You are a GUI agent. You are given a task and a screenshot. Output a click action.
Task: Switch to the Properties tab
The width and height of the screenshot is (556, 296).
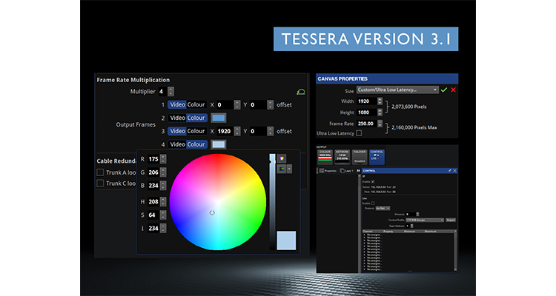(328, 171)
